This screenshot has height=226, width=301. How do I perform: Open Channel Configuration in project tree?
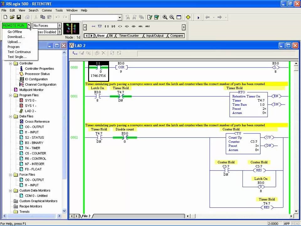tap(40, 84)
